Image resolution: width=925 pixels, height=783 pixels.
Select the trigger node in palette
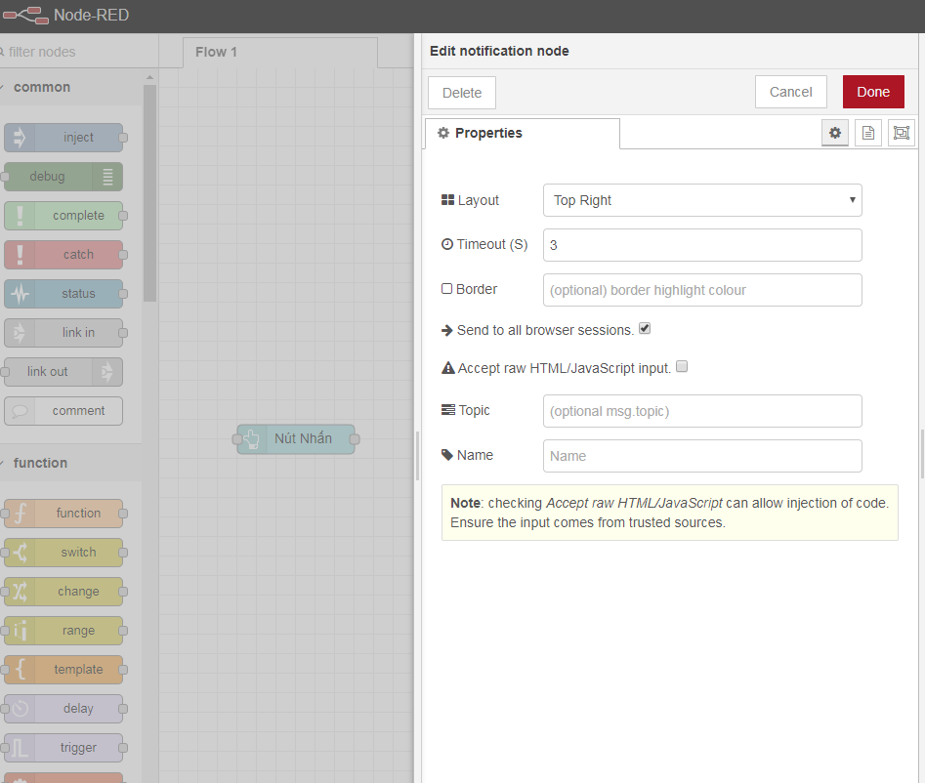coord(63,748)
